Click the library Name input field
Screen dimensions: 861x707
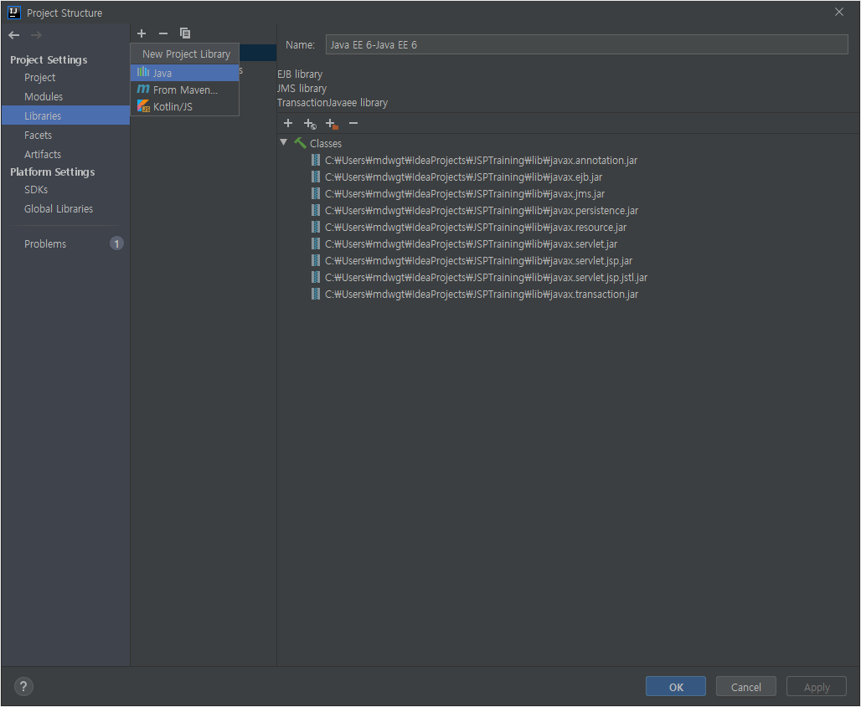pos(586,45)
